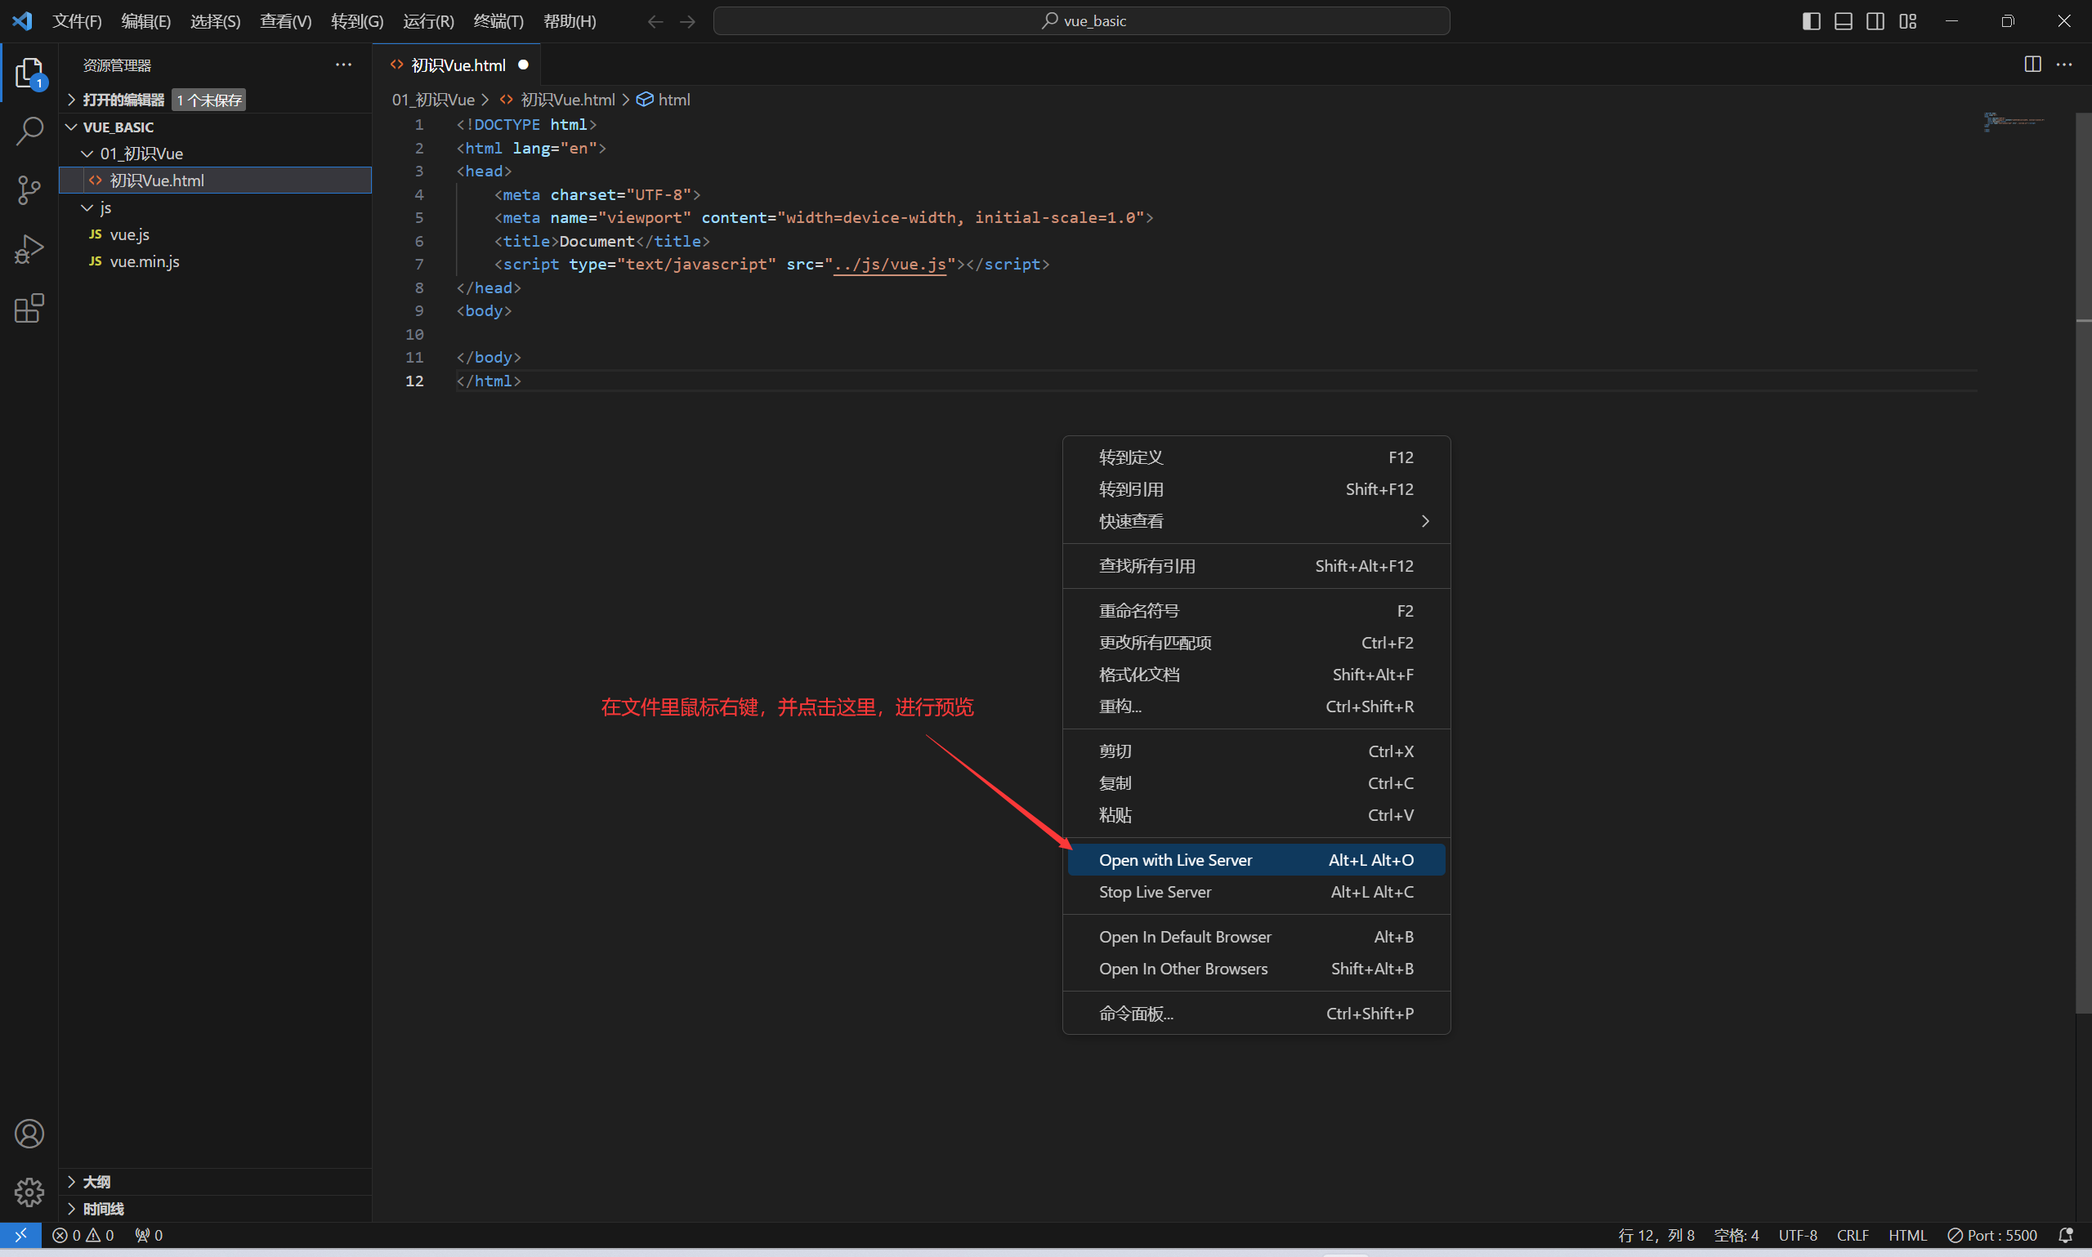The height and width of the screenshot is (1257, 2092).
Task: Open the Extensions view
Action: (29, 308)
